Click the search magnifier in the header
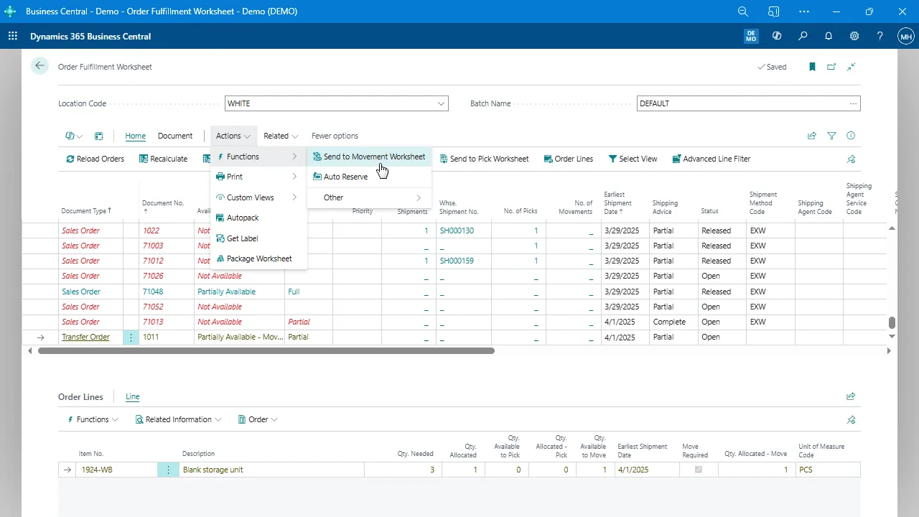 (803, 36)
